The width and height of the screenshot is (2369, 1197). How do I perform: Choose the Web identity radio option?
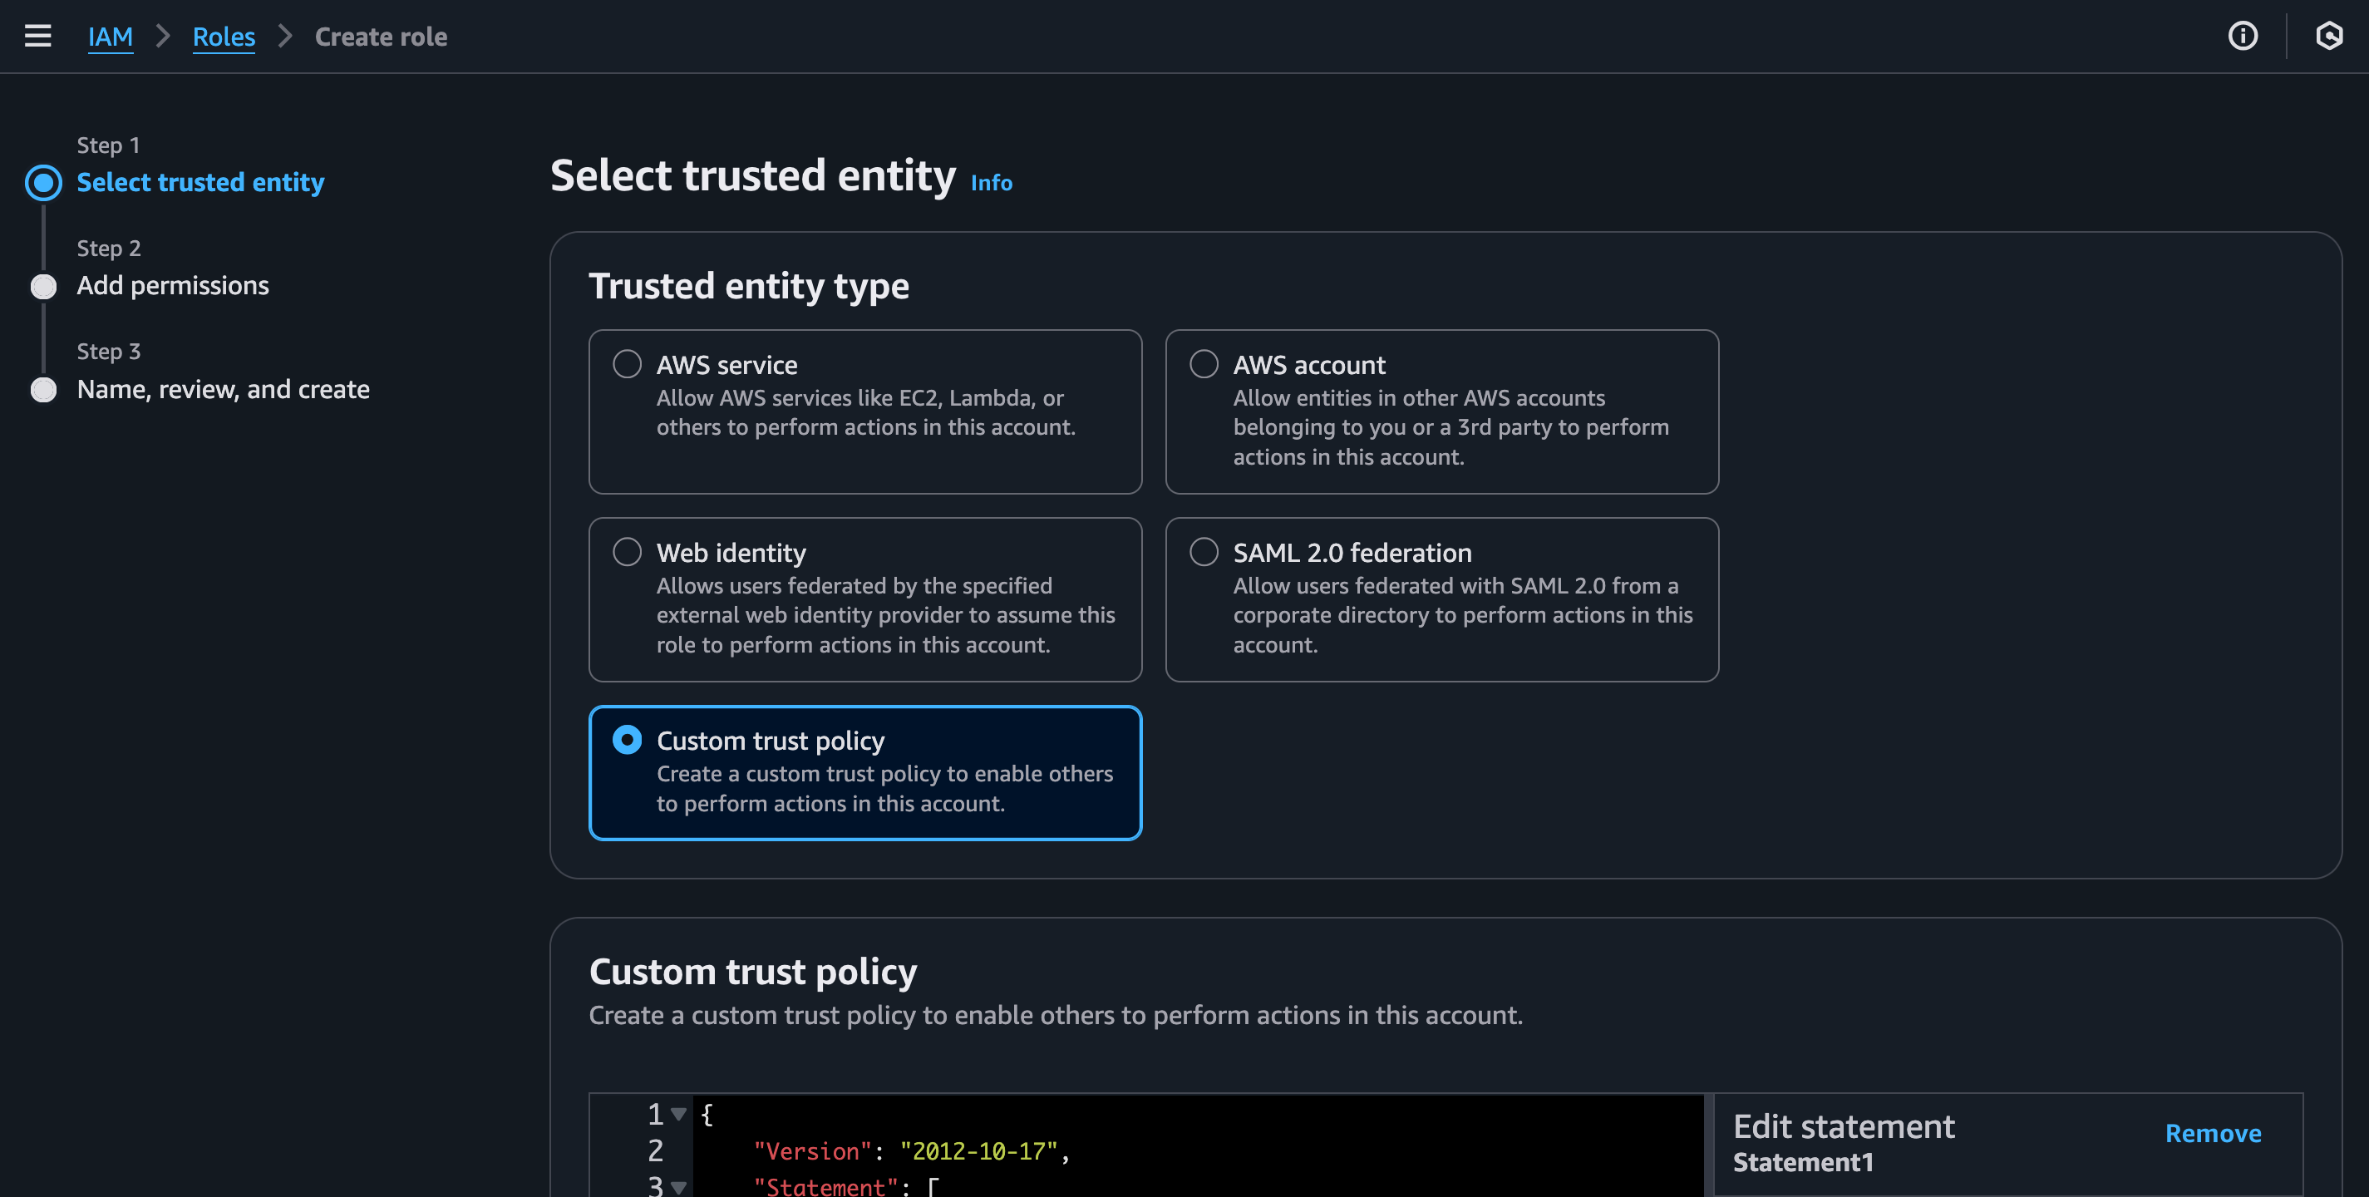tap(628, 552)
